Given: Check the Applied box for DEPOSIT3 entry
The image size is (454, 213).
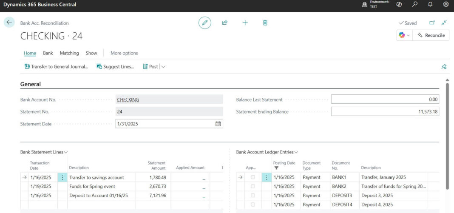Looking at the screenshot, I should point(253,195).
